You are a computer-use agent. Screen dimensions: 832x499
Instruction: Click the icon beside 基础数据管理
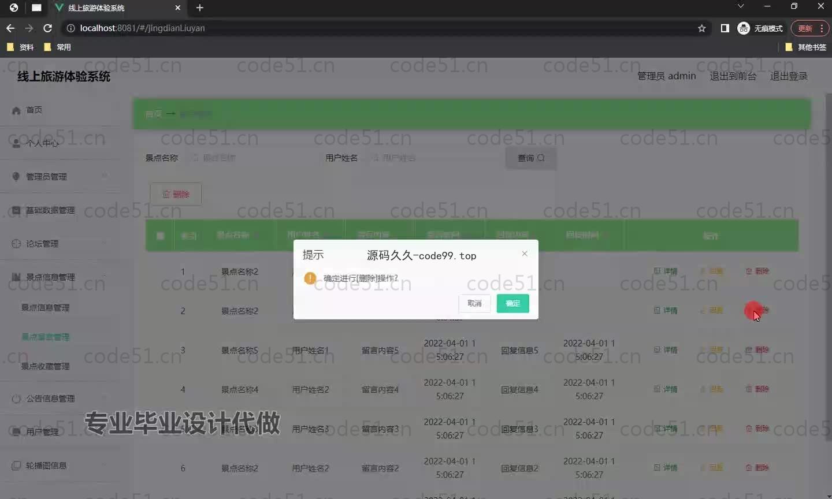coord(16,210)
